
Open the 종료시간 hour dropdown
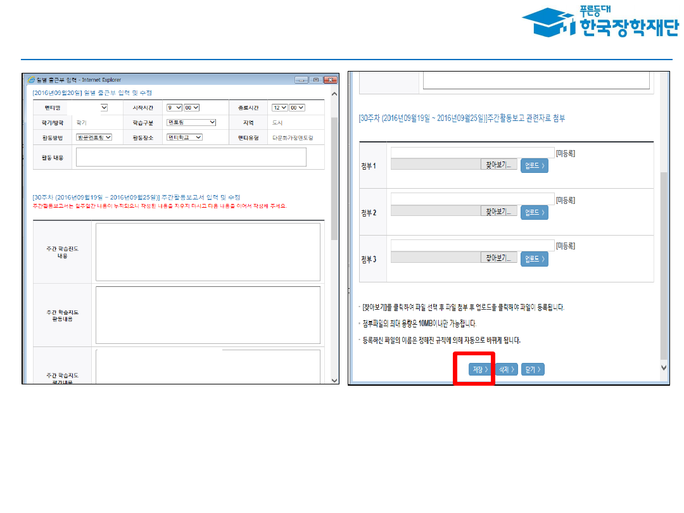pos(279,108)
